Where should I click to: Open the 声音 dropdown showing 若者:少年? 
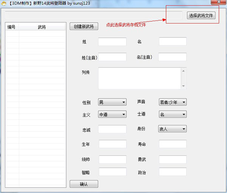tap(173, 102)
